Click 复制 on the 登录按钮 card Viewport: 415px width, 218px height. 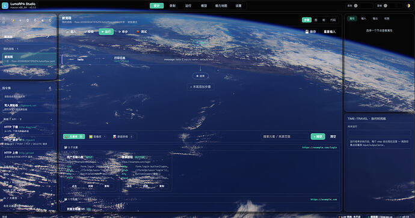[162, 186]
